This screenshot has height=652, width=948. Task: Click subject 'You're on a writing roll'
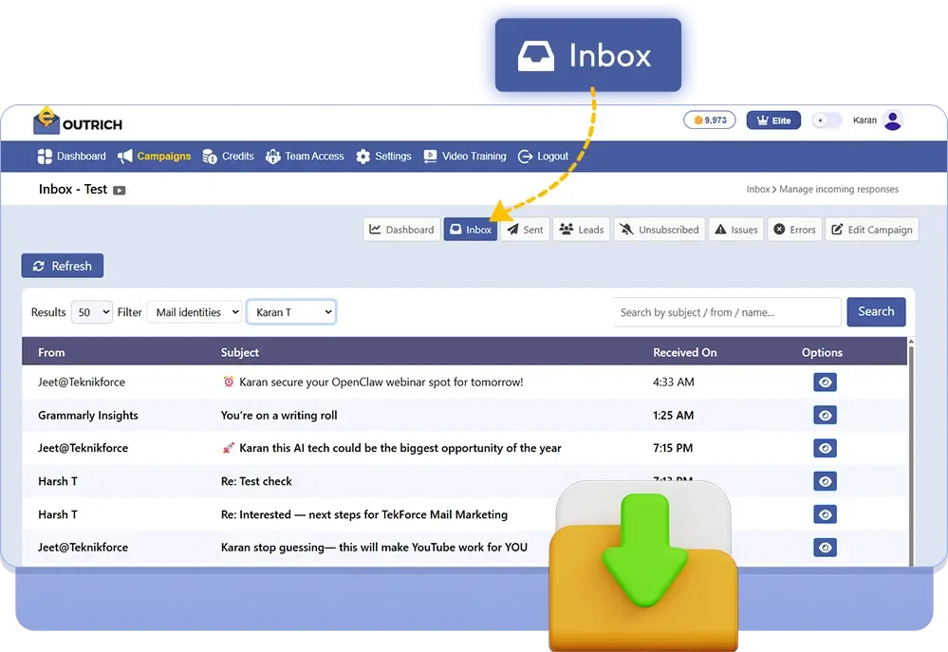point(279,416)
